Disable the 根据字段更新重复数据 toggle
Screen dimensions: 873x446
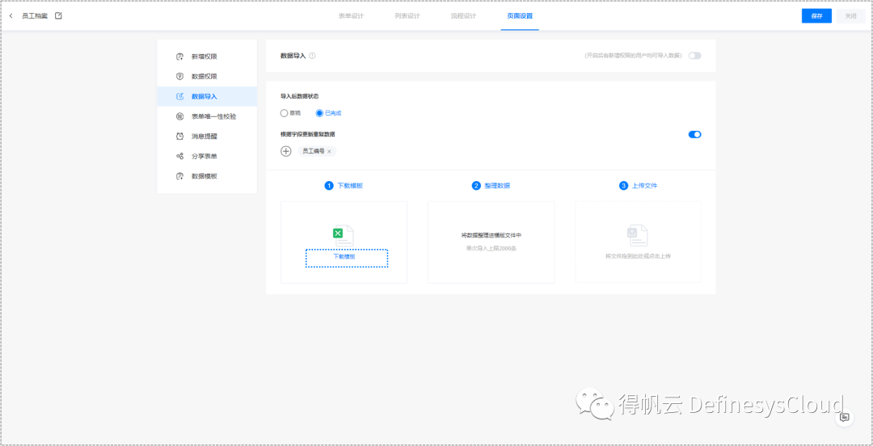click(694, 134)
